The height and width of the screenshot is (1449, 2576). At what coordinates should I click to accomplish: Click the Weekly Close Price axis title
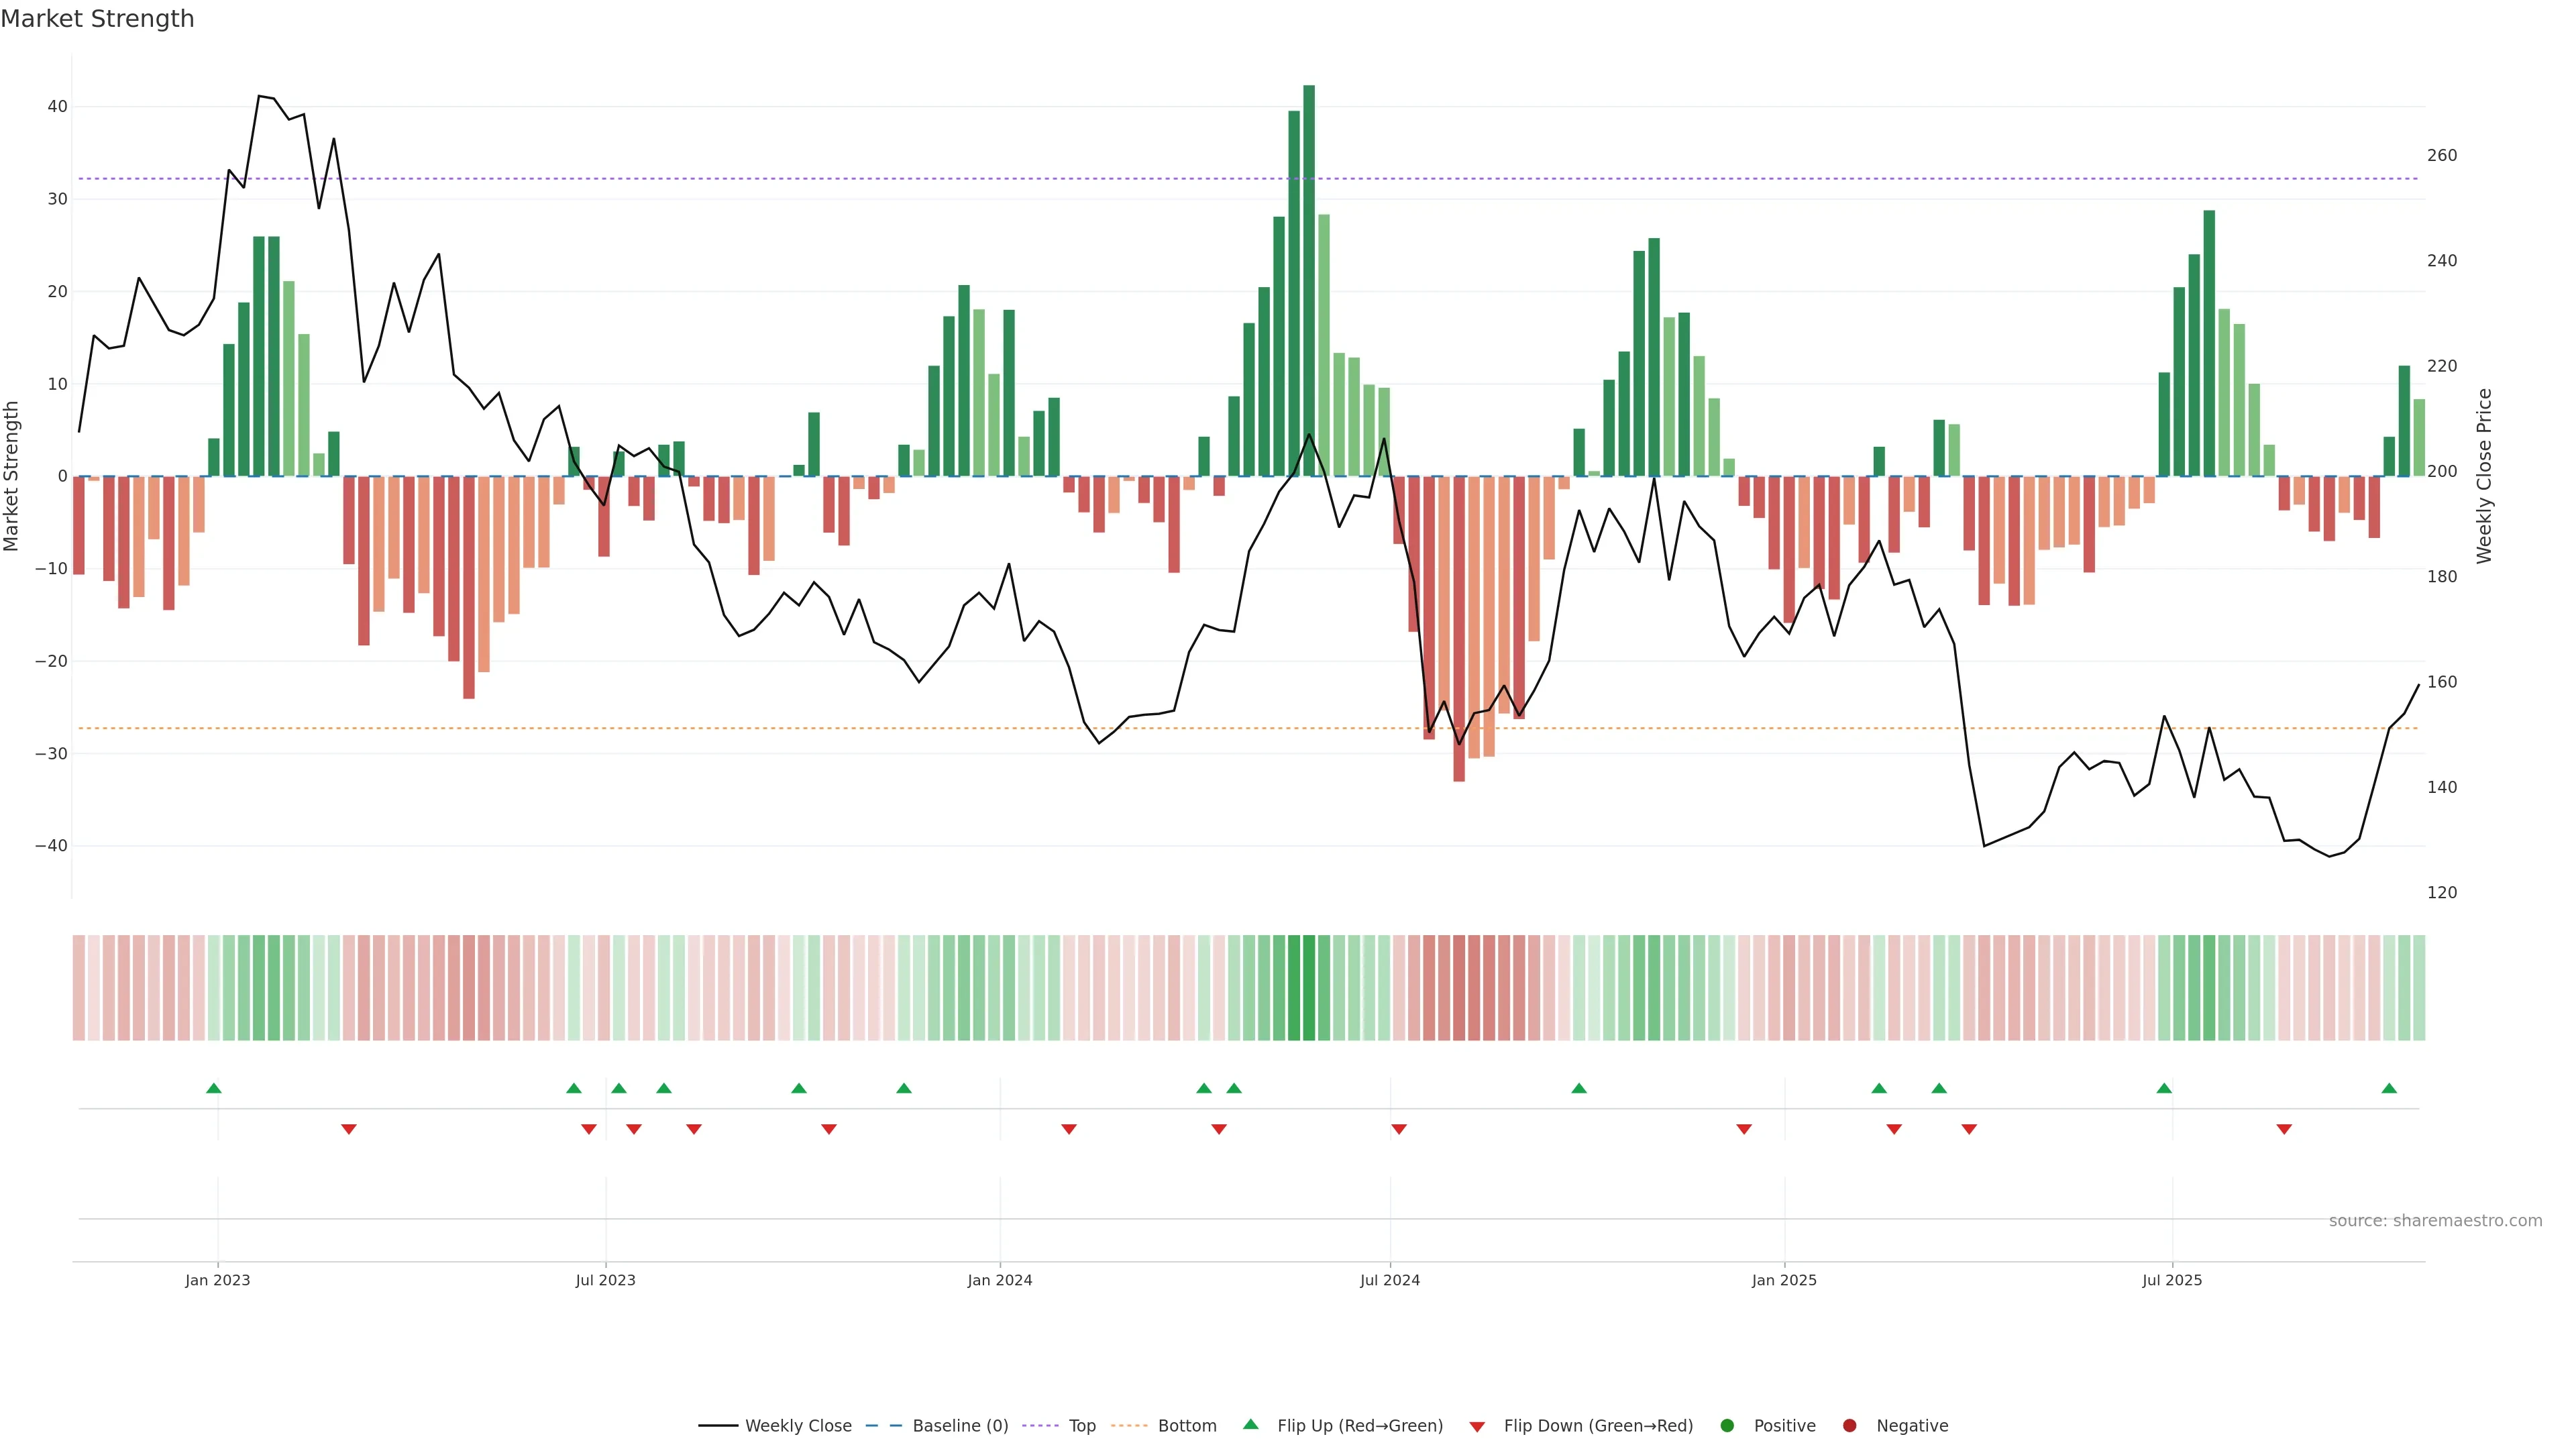point(2485,476)
